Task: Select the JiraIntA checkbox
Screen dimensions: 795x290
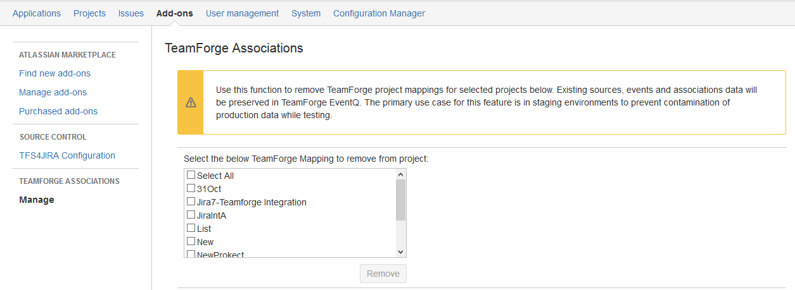Action: pos(191,215)
